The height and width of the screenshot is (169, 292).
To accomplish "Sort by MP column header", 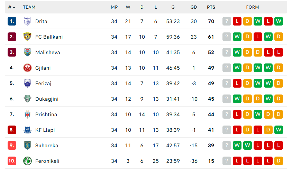I will click(114, 7).
